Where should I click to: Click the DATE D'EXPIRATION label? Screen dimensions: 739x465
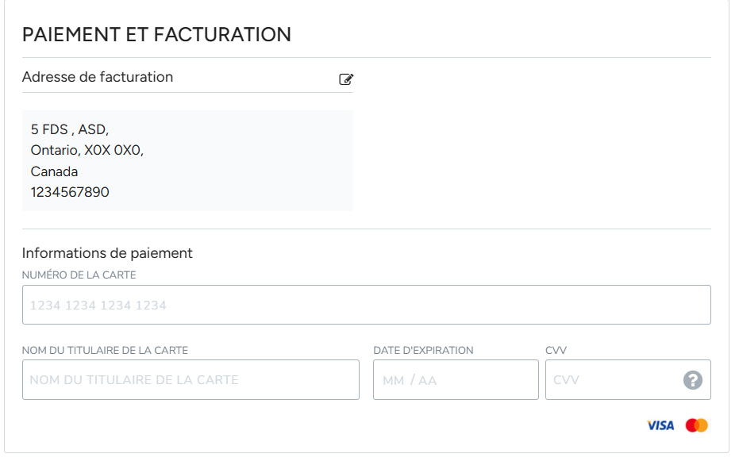click(x=423, y=351)
